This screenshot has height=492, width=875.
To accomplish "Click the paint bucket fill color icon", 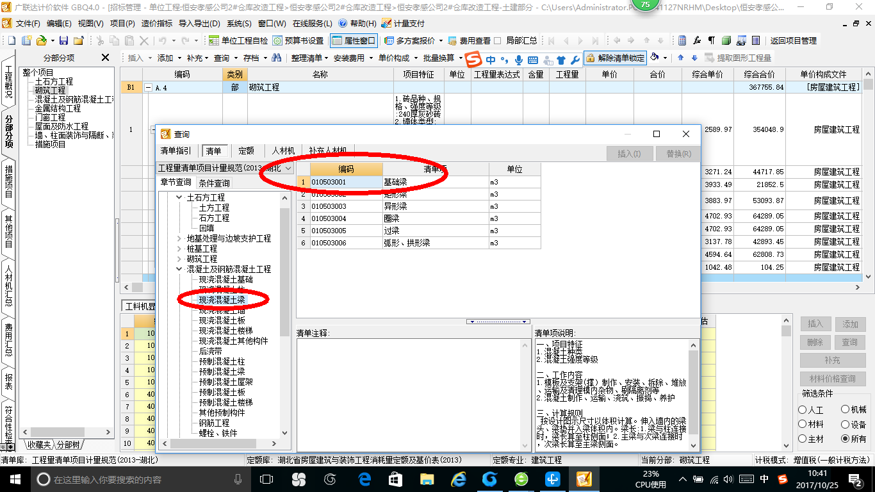I will tap(655, 58).
